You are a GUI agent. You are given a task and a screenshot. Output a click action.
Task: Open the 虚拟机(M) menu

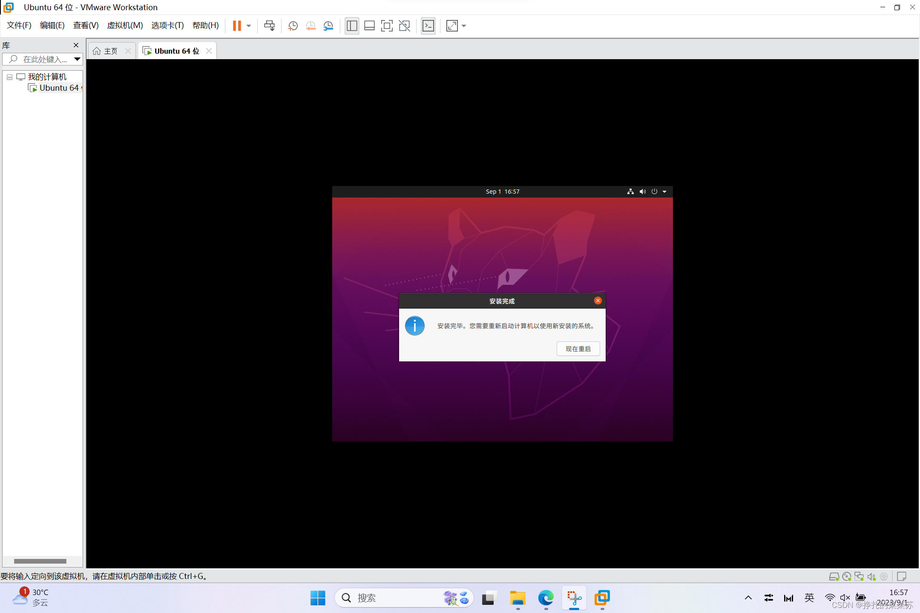point(125,25)
